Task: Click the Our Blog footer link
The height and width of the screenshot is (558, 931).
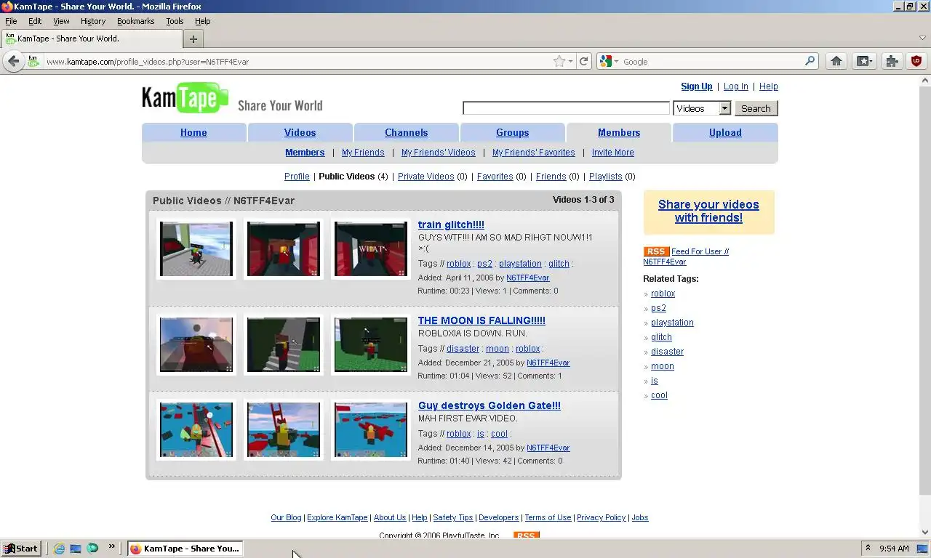Action: tap(286, 517)
